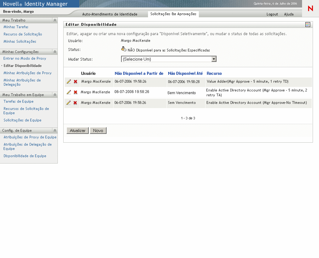Click Logout in the top bar

coord(272,14)
